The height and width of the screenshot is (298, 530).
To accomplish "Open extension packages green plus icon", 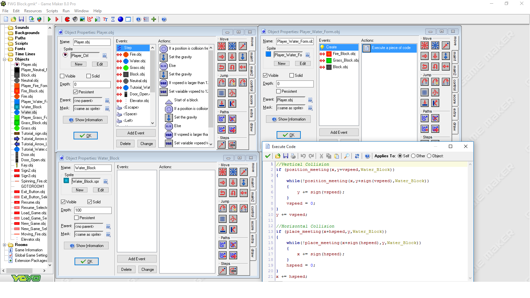I will [154, 19].
